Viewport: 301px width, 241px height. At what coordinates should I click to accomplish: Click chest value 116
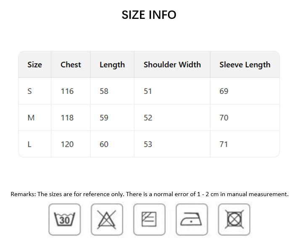(67, 91)
